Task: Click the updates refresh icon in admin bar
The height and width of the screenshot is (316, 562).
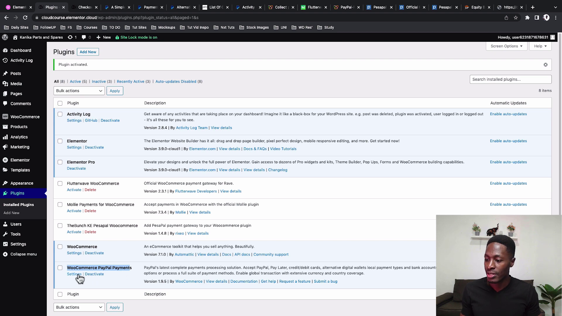Action: pyautogui.click(x=70, y=37)
